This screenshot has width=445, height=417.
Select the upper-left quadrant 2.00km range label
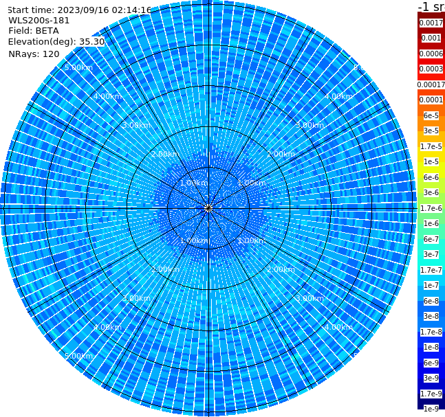point(165,154)
